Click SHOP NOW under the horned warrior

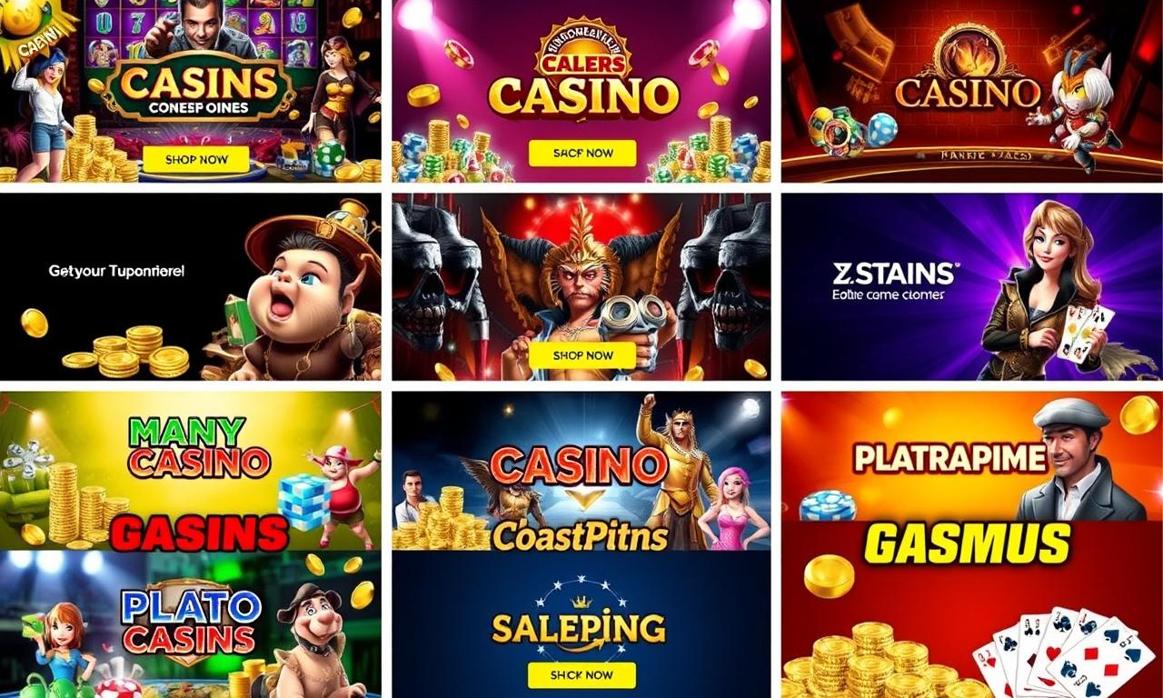[582, 355]
